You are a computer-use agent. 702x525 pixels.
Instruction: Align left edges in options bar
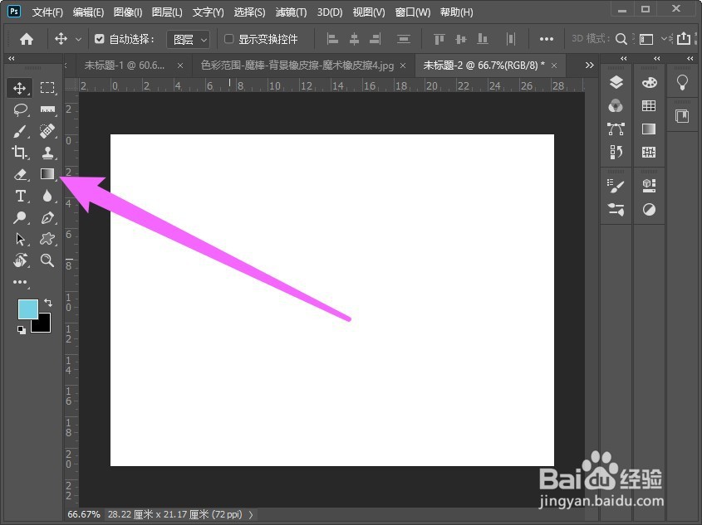(332, 39)
